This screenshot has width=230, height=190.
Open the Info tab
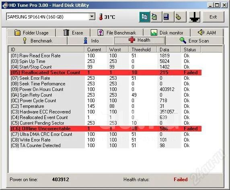(90, 40)
